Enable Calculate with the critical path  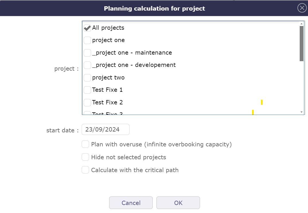(85, 170)
